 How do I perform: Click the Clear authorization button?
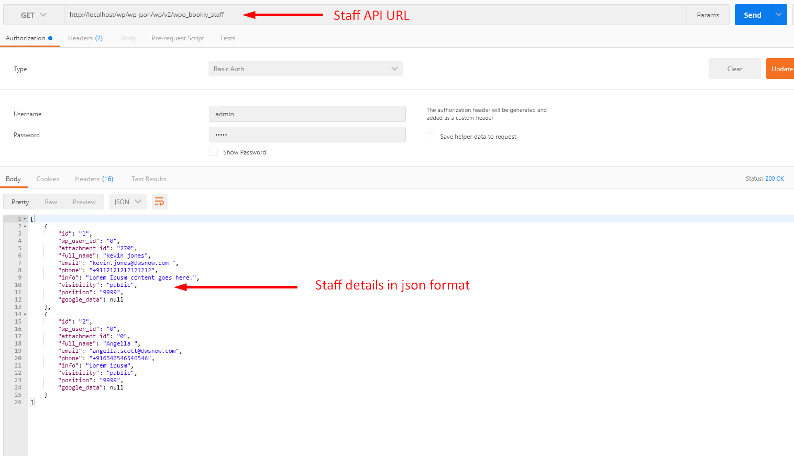[735, 69]
